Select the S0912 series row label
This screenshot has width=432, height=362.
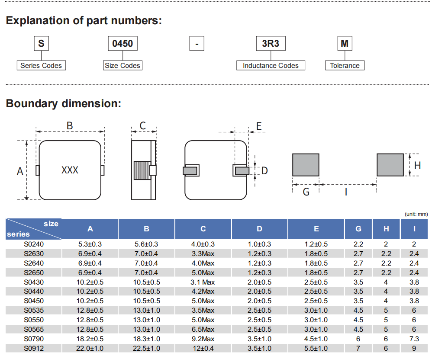tap(34, 349)
